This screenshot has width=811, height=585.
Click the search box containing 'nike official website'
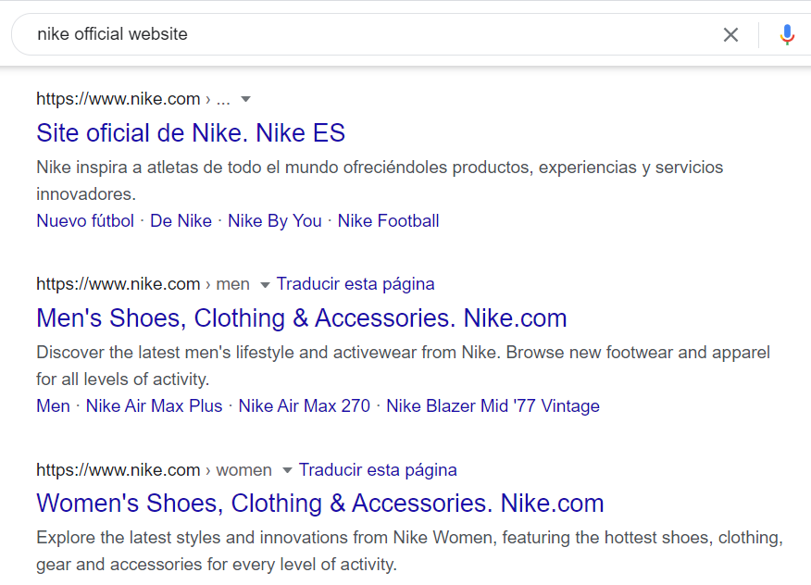coord(370,35)
